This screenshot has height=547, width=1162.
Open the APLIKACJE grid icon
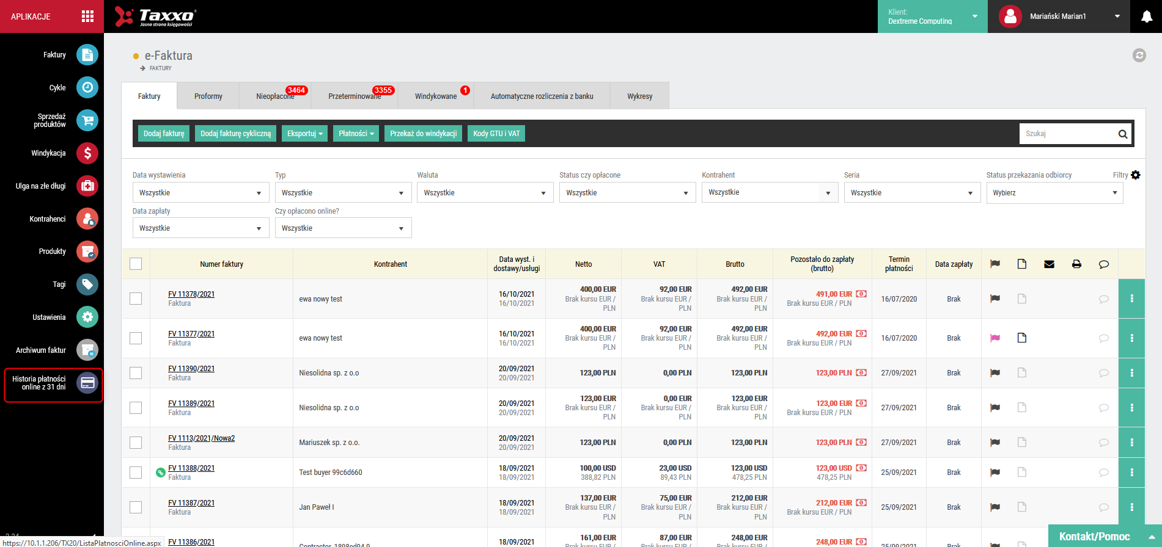(x=87, y=16)
